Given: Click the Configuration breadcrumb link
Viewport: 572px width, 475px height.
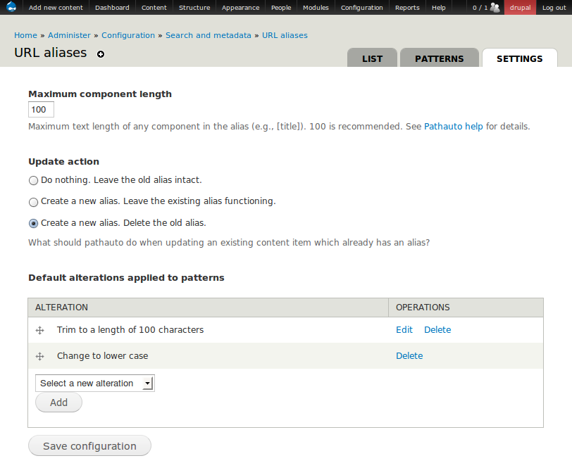Looking at the screenshot, I should (x=128, y=35).
